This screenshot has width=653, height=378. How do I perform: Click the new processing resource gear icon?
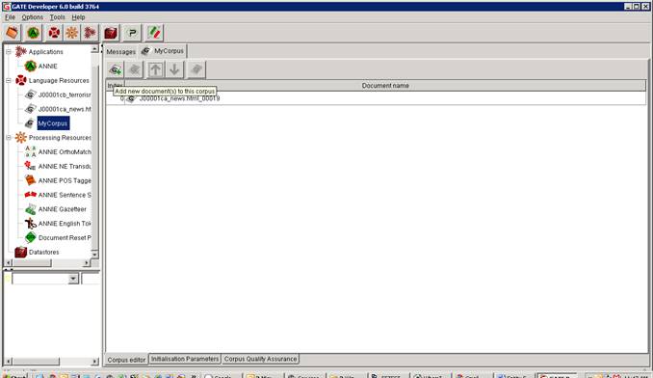coord(71,33)
